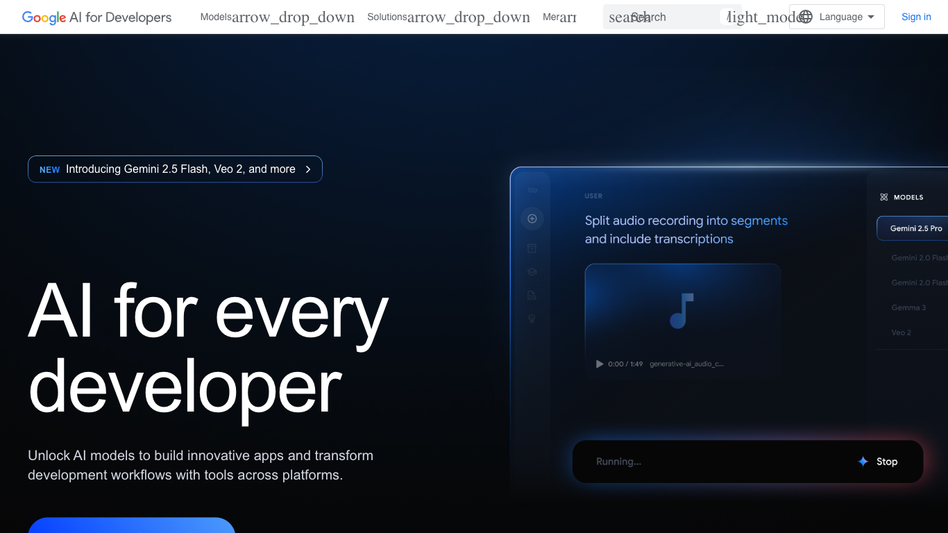Screen dimensions: 948x533
Task: Open the Google AI for Developers logo
Action: [96, 17]
